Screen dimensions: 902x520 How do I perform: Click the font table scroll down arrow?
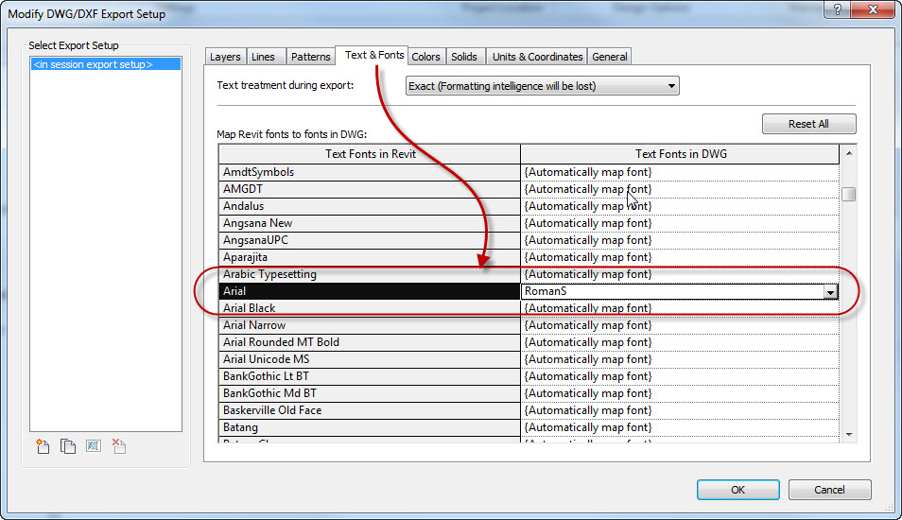(x=848, y=434)
